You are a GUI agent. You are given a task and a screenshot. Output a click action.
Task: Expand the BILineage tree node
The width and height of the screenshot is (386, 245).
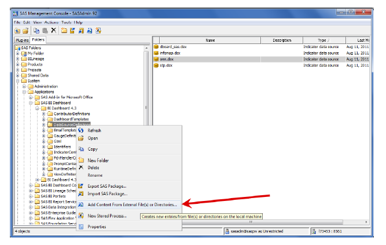click(x=18, y=58)
